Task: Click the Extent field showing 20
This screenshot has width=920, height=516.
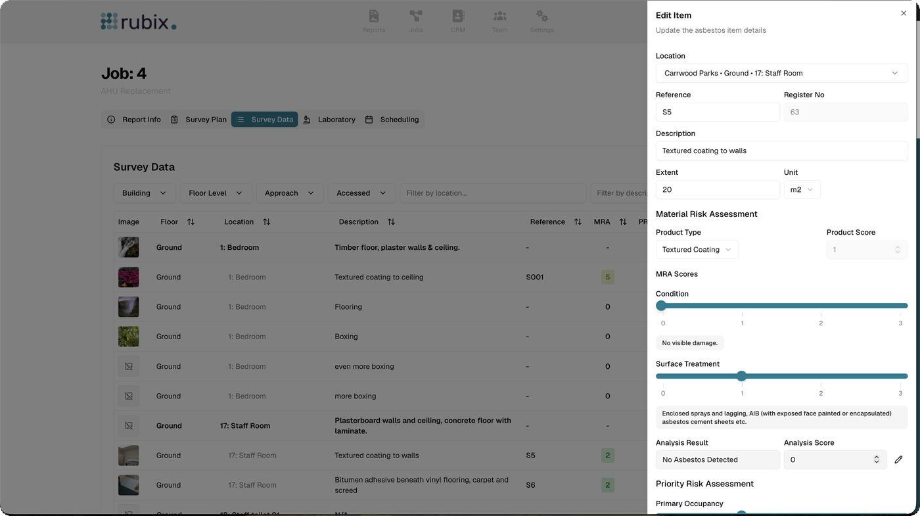Action: tap(718, 189)
